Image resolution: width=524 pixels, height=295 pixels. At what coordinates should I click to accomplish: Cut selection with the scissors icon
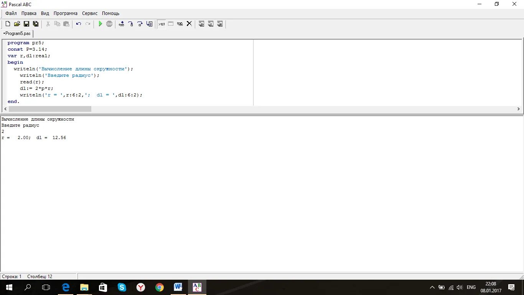pyautogui.click(x=48, y=24)
